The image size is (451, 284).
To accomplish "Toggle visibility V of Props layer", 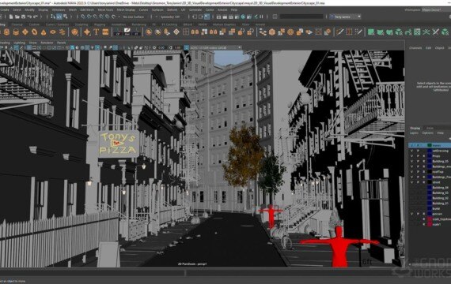I will pyautogui.click(x=411, y=156).
